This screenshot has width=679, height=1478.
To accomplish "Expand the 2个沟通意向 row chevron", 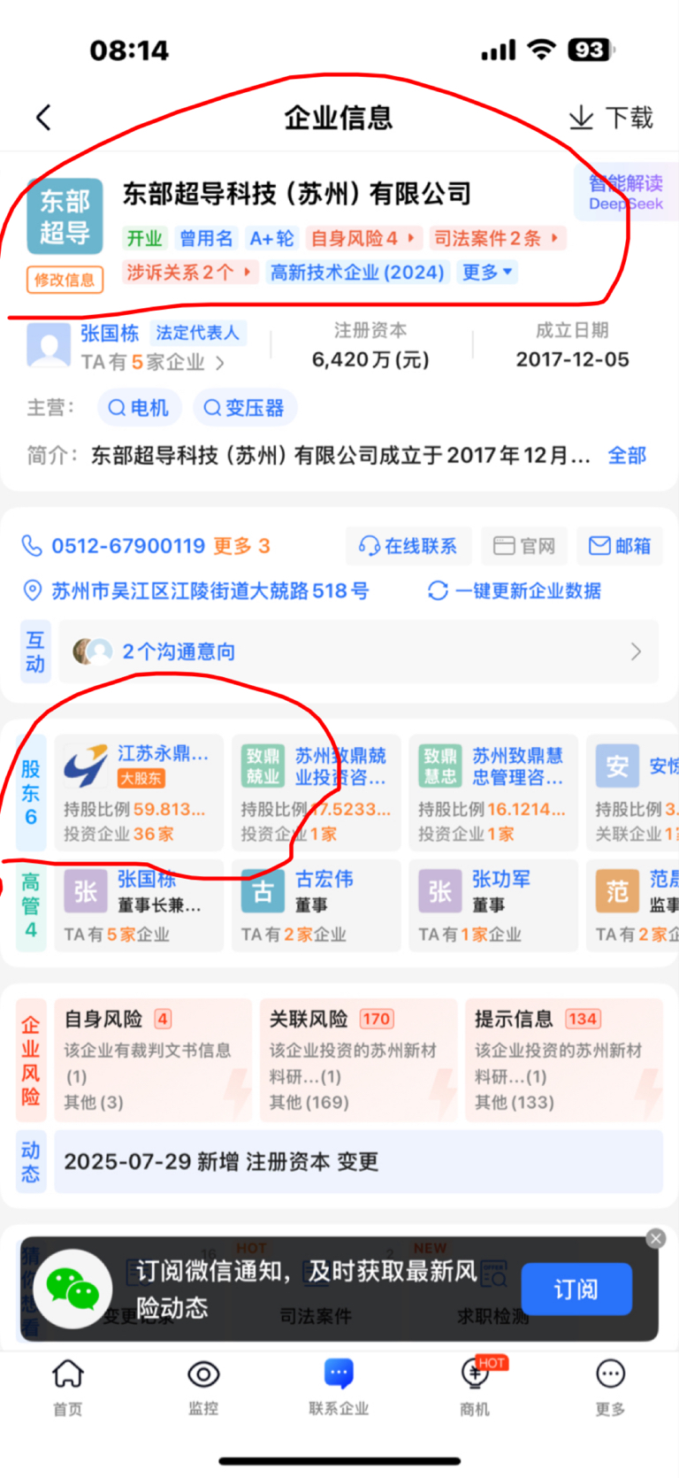I will (x=636, y=652).
